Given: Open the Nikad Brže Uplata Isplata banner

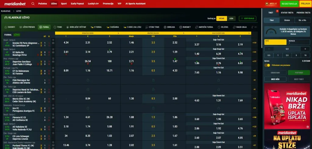Looking at the screenshot, I should tap(287, 106).
